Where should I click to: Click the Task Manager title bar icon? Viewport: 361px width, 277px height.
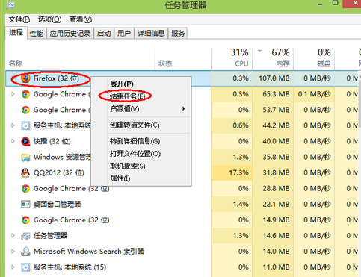click(x=10, y=5)
